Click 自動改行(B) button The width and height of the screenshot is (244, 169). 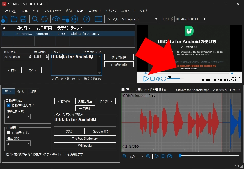[x=119, y=64]
